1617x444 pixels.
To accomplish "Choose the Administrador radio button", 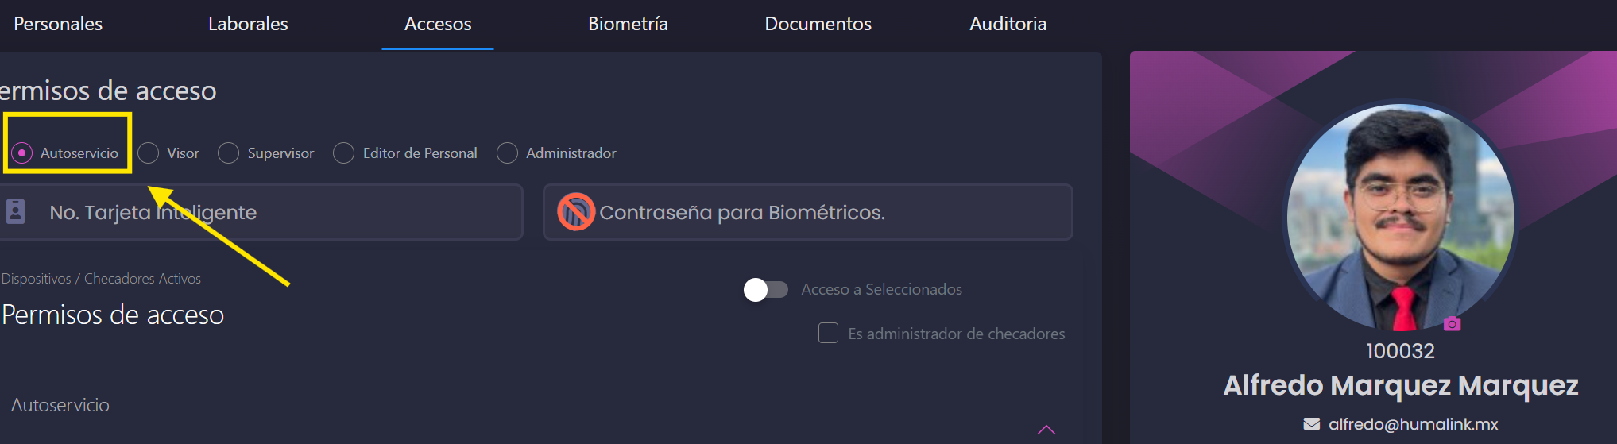I will coord(507,153).
